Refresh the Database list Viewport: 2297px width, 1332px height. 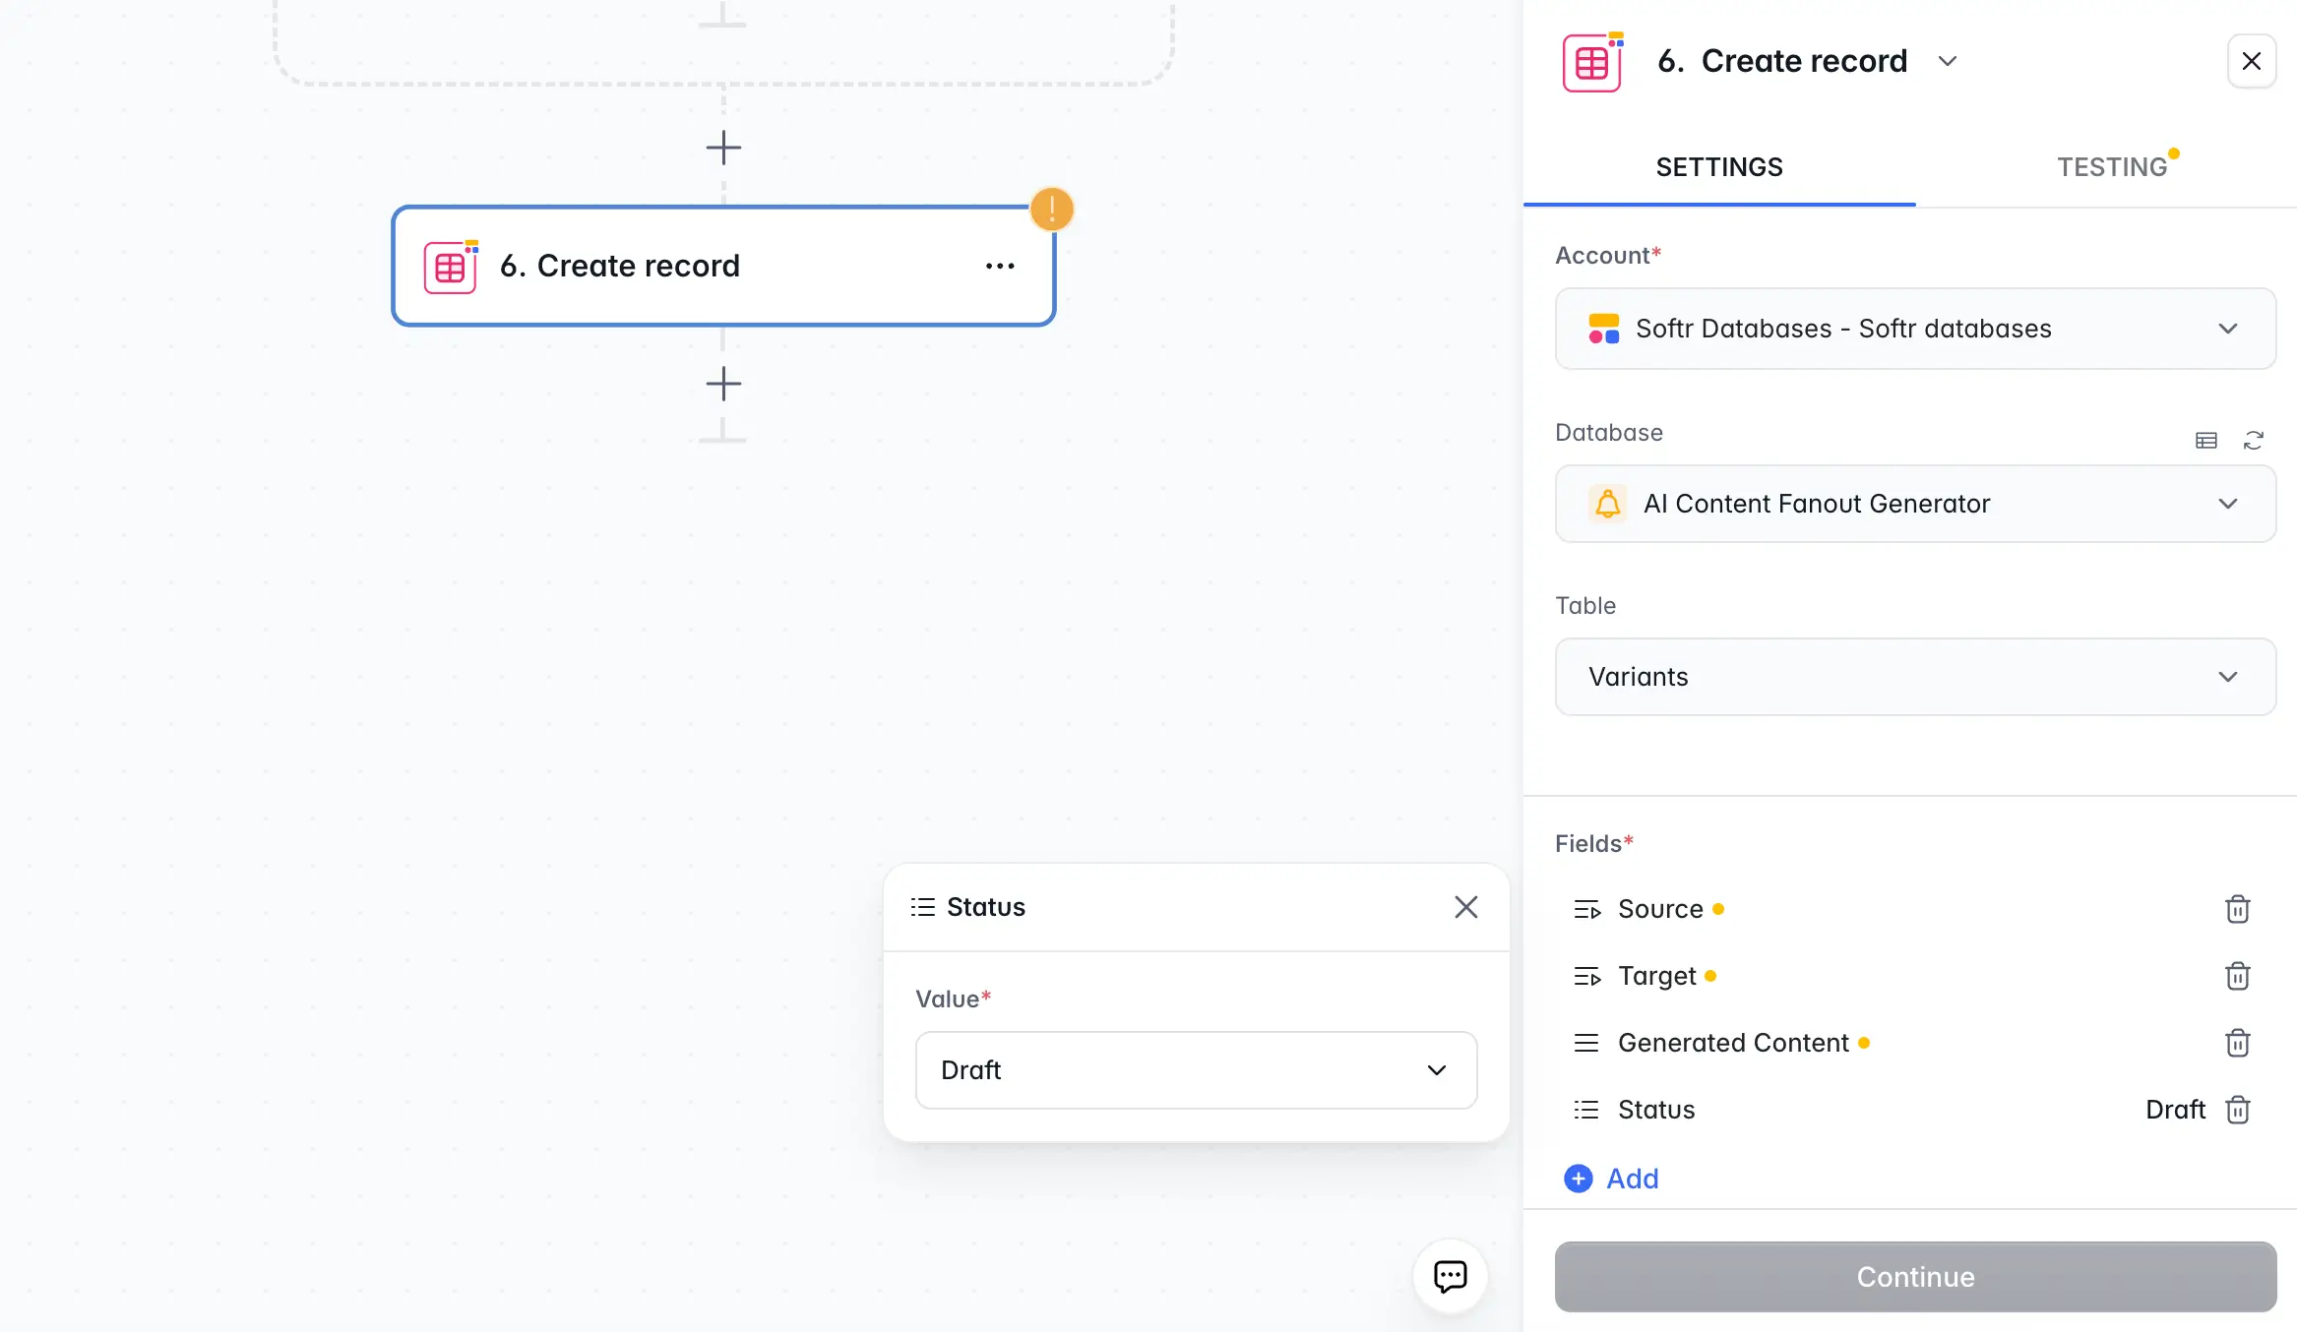pos(2254,440)
